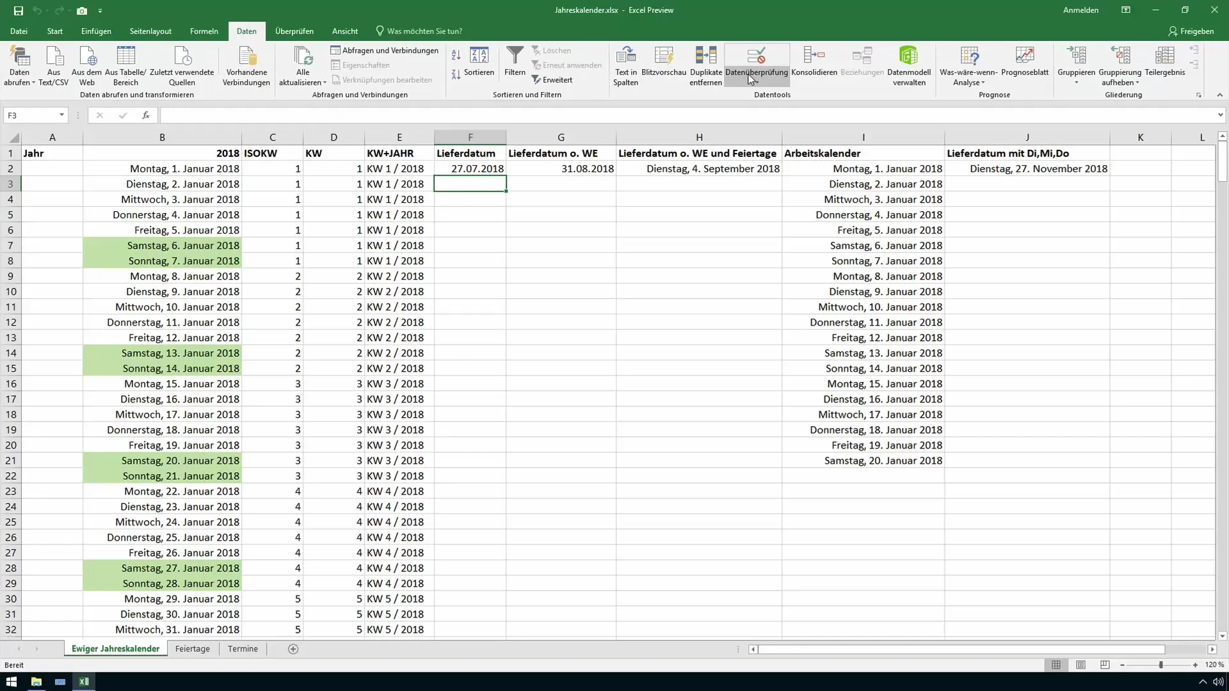
Task: Expand the formula bar arrow
Action: coord(1220,115)
